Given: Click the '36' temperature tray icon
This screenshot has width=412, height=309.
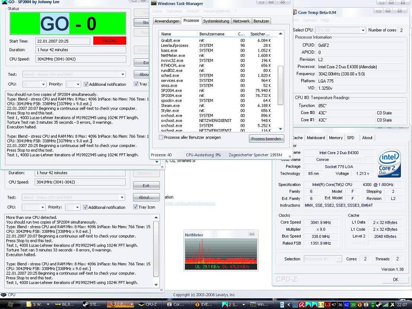Looking at the screenshot, I should click(x=340, y=305).
